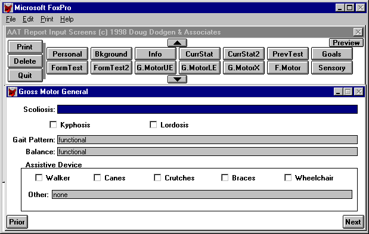
Task: Minimize the Microsoft FoxPro window
Action: (340, 8)
